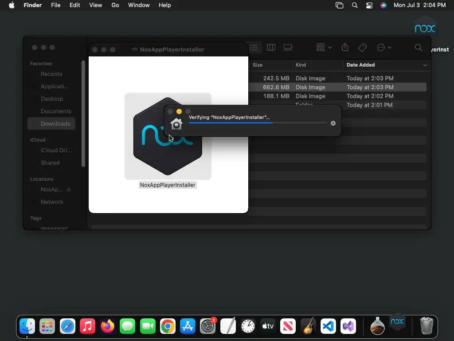Open the Trash in the Dock

pyautogui.click(x=427, y=326)
